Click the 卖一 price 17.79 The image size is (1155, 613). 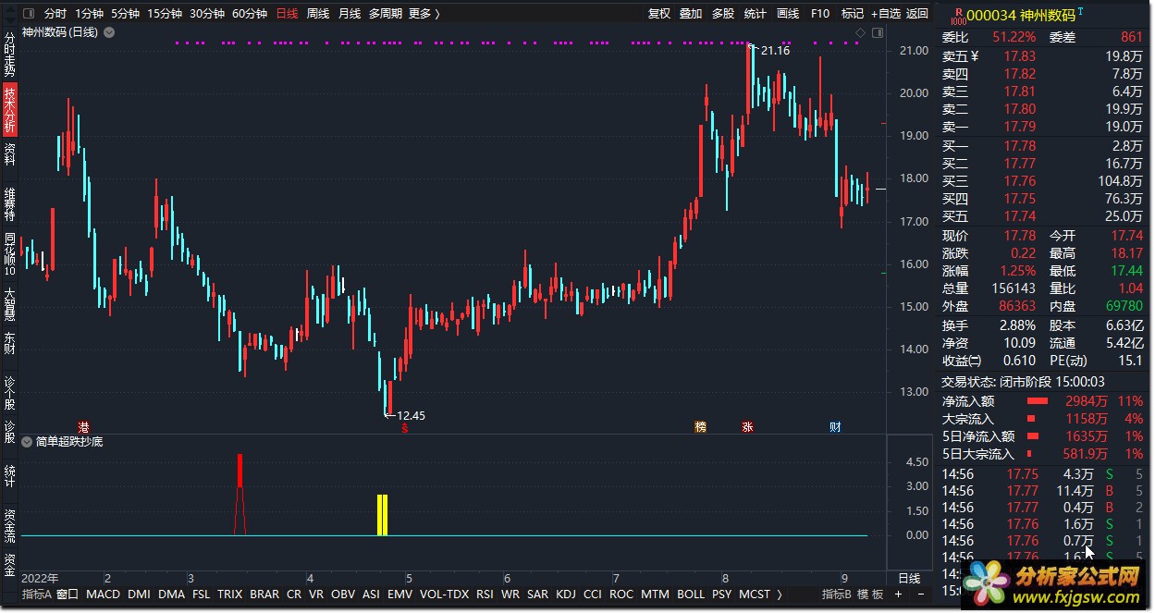(1020, 127)
